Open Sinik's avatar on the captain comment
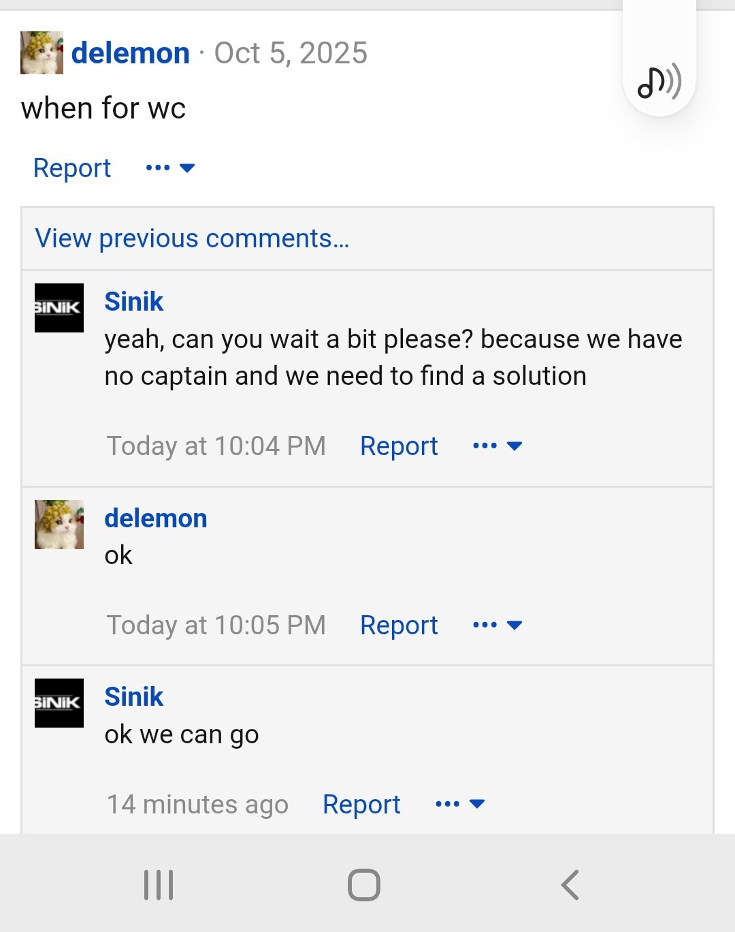The image size is (735, 932). (59, 308)
